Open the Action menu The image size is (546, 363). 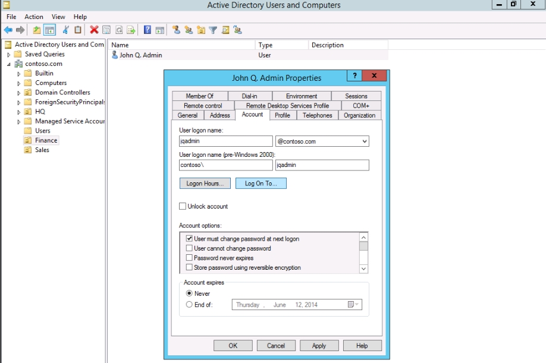[x=34, y=17]
